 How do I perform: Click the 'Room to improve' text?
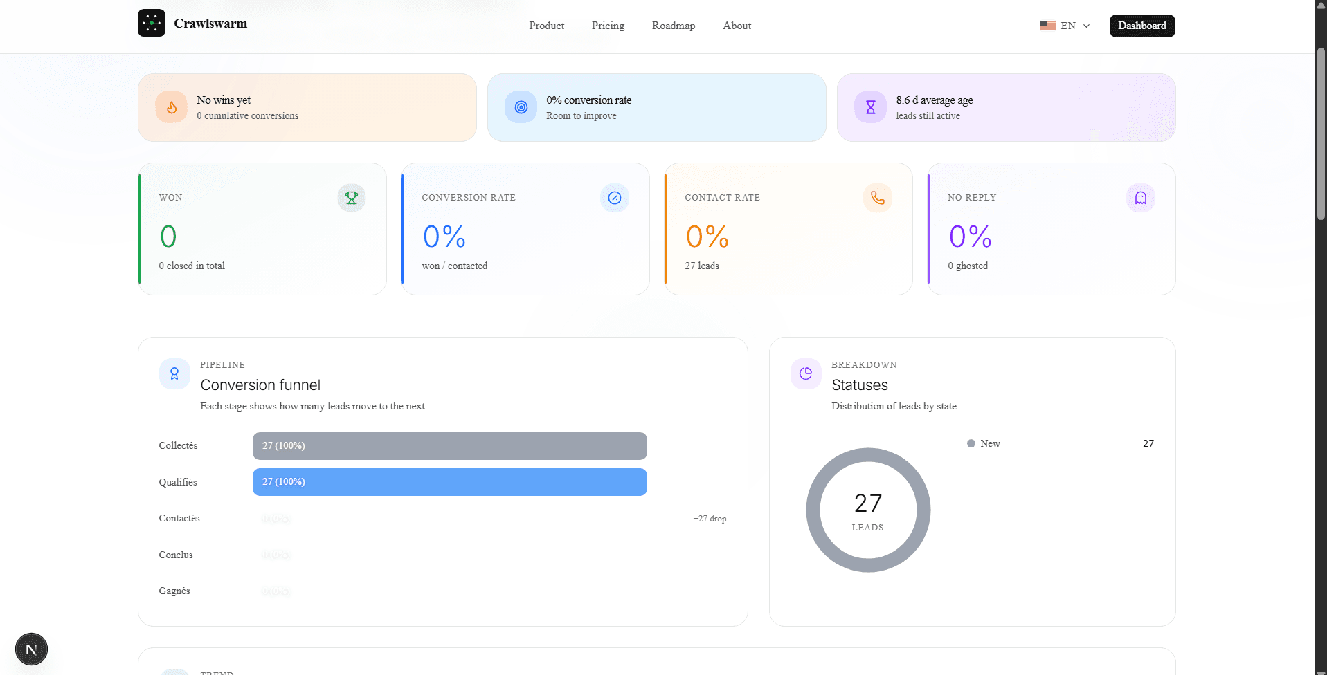point(581,116)
